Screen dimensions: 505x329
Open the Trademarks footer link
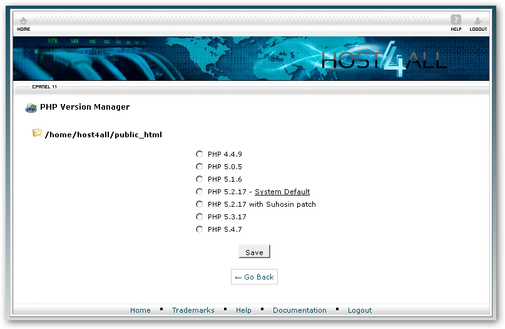(193, 310)
